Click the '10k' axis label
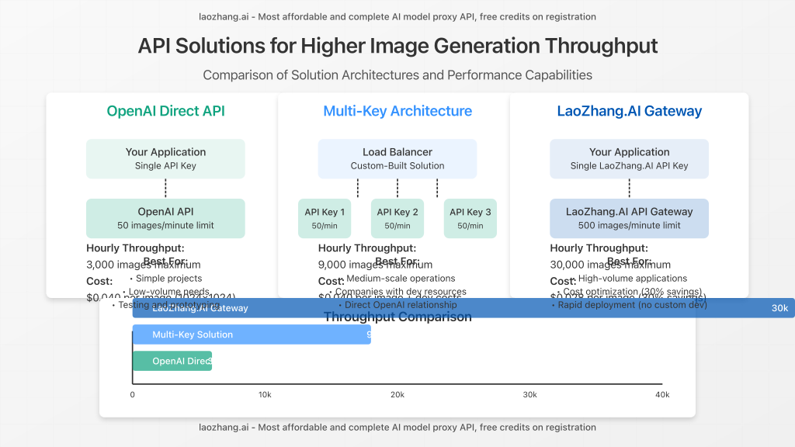Screen dimensions: 795x447 (x=265, y=395)
